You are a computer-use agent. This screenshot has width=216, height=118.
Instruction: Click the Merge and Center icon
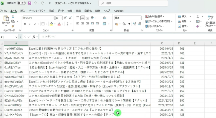point(104,24)
